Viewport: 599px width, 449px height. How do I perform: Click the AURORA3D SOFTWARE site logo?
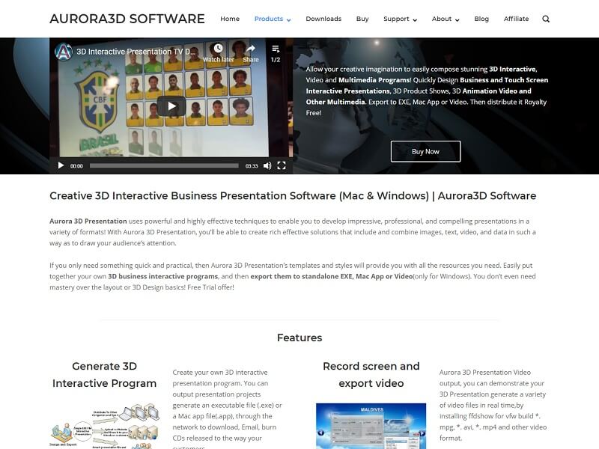click(127, 19)
